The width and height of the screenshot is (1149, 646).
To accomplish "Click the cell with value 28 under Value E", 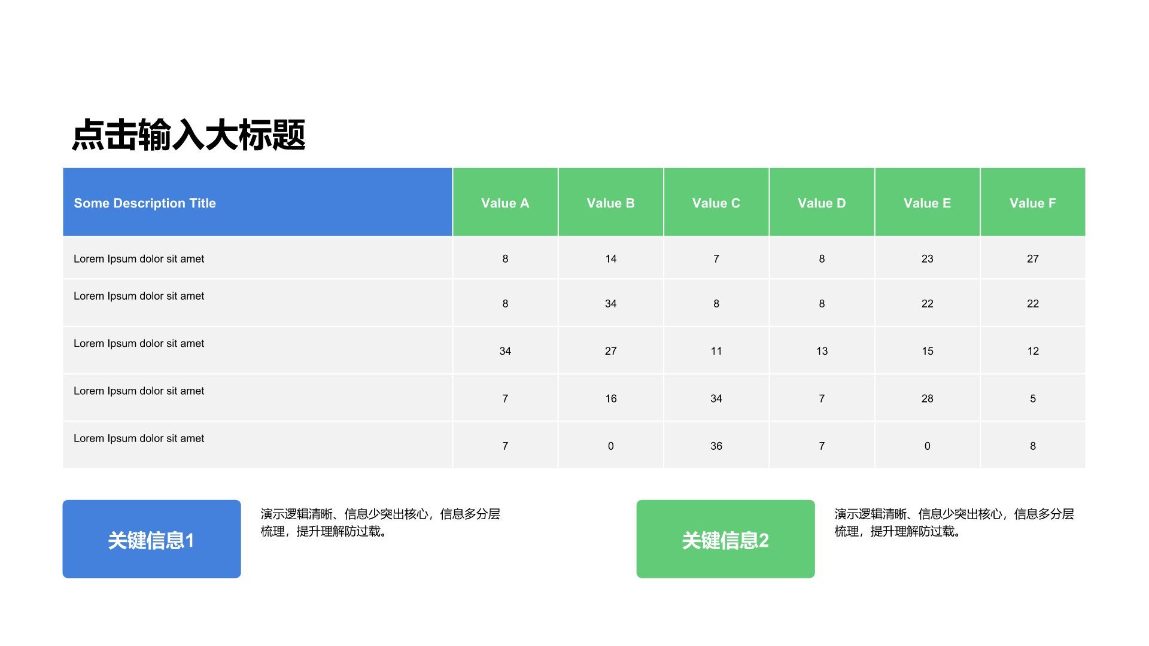I will (x=927, y=398).
